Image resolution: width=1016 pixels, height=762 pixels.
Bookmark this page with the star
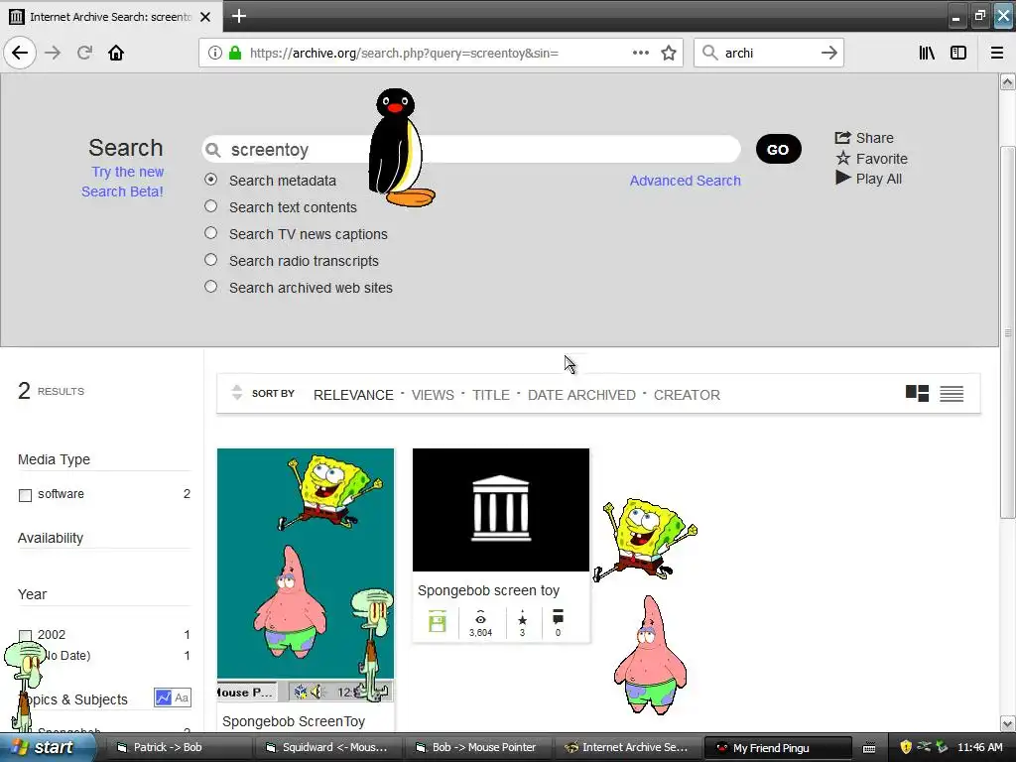[669, 53]
